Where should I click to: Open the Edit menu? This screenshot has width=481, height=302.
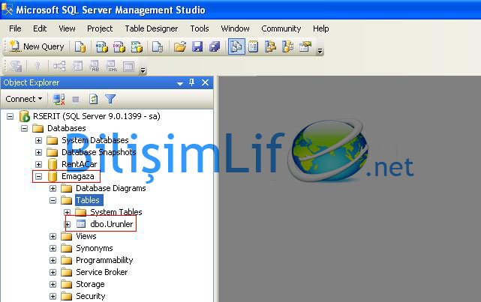click(x=40, y=28)
